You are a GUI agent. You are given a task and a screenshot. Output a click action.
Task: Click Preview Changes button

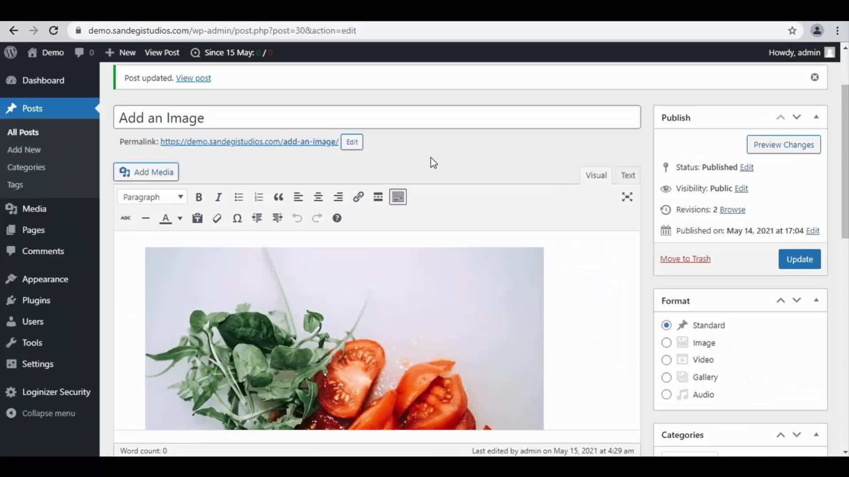[784, 145]
